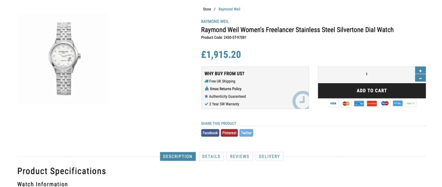This screenshot has width=442, height=187.
Task: Open the Raymond Weil breadcrumb link
Action: (229, 9)
